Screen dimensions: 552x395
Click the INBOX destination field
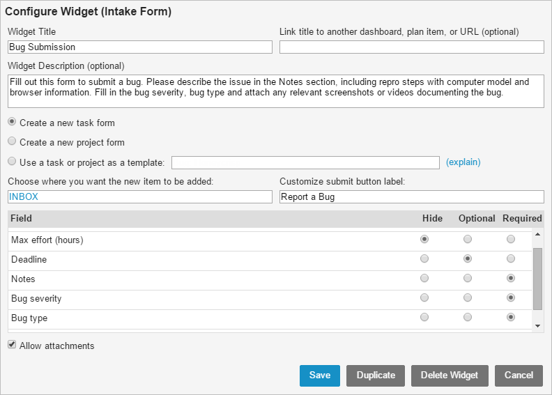pos(140,197)
